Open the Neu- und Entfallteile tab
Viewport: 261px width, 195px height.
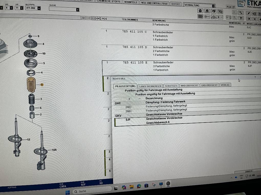tap(154, 3)
